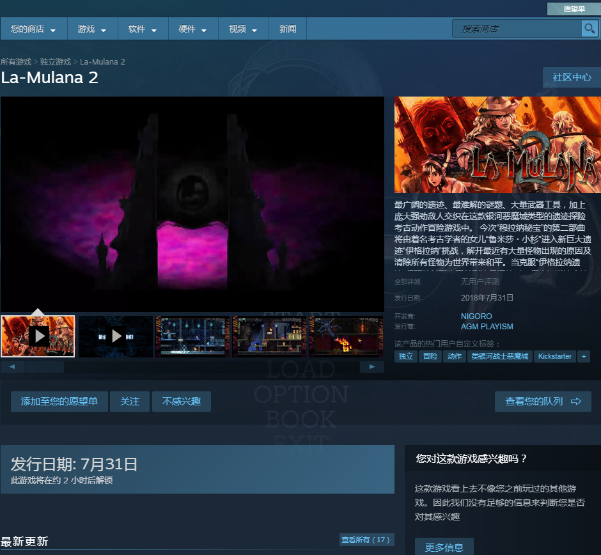
Task: Open the fifth screenshot thumbnail with fire monster
Action: click(346, 336)
